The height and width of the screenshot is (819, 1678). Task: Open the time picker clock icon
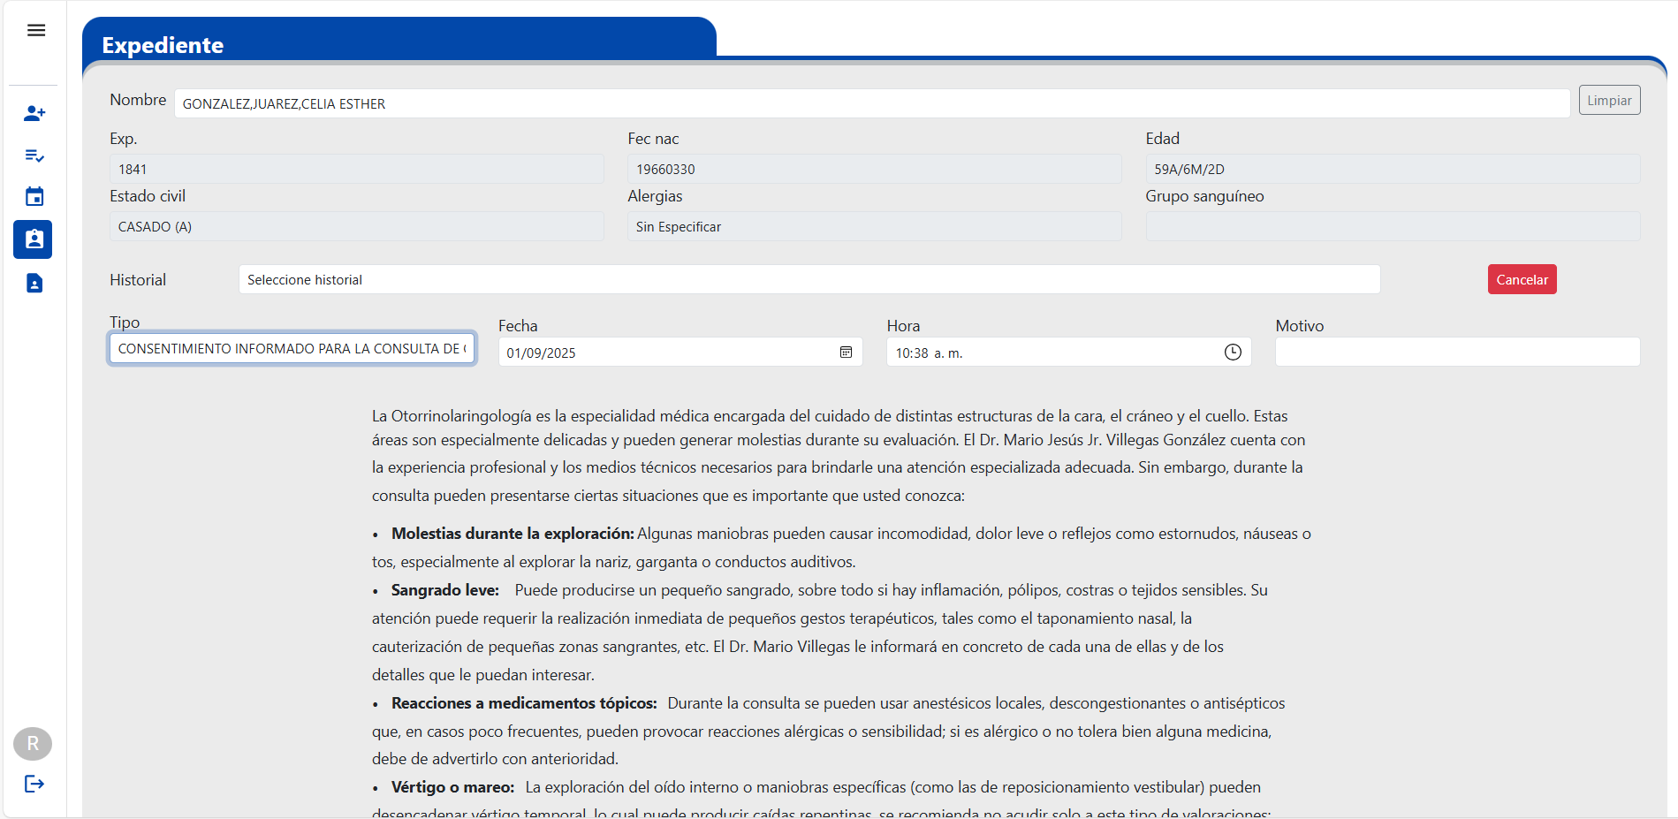click(1233, 353)
